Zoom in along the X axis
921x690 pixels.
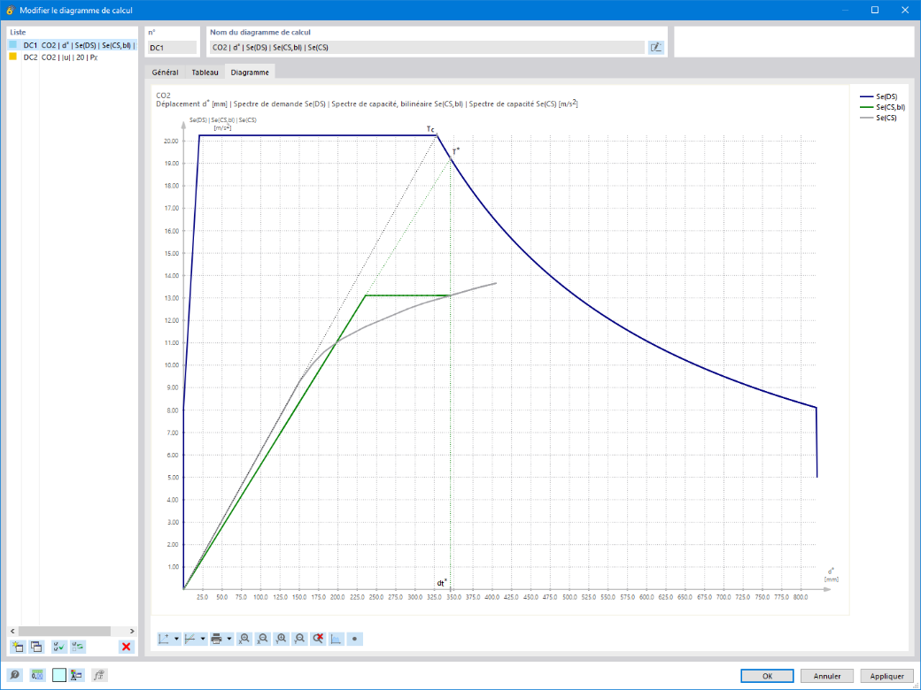244,639
